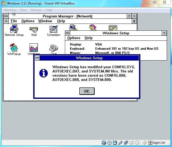Open Network group window control-menu box

[x=6, y=21]
